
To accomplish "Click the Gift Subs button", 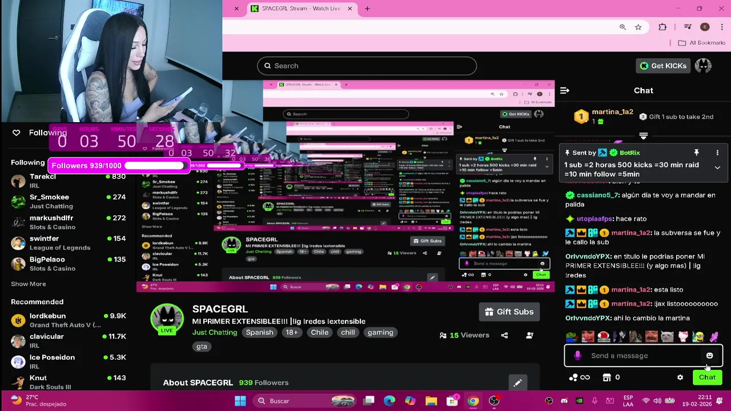I will pos(509,312).
